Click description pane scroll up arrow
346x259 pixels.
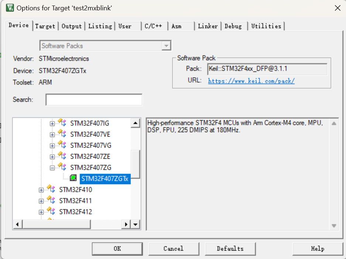(x=334, y=124)
